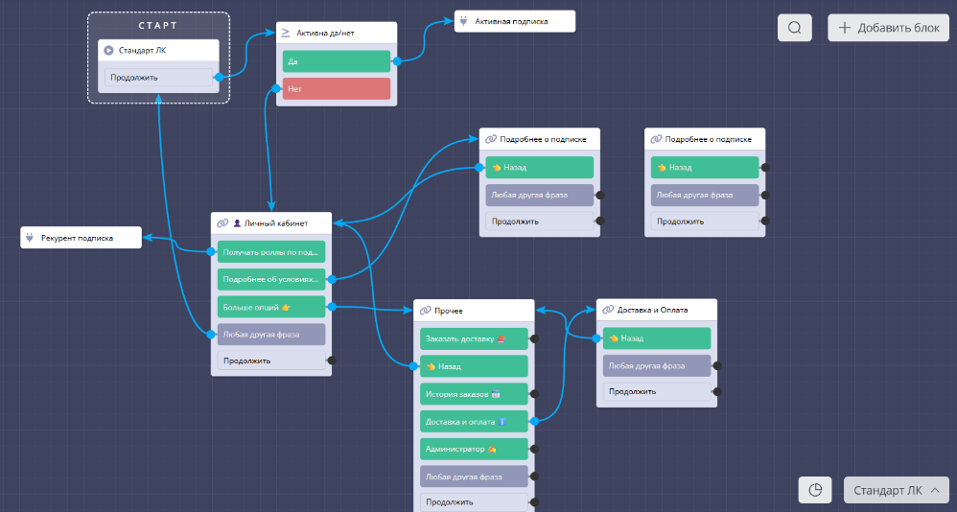Click the link icon on Личный кабинет header
This screenshot has height=512, width=957.
(222, 222)
